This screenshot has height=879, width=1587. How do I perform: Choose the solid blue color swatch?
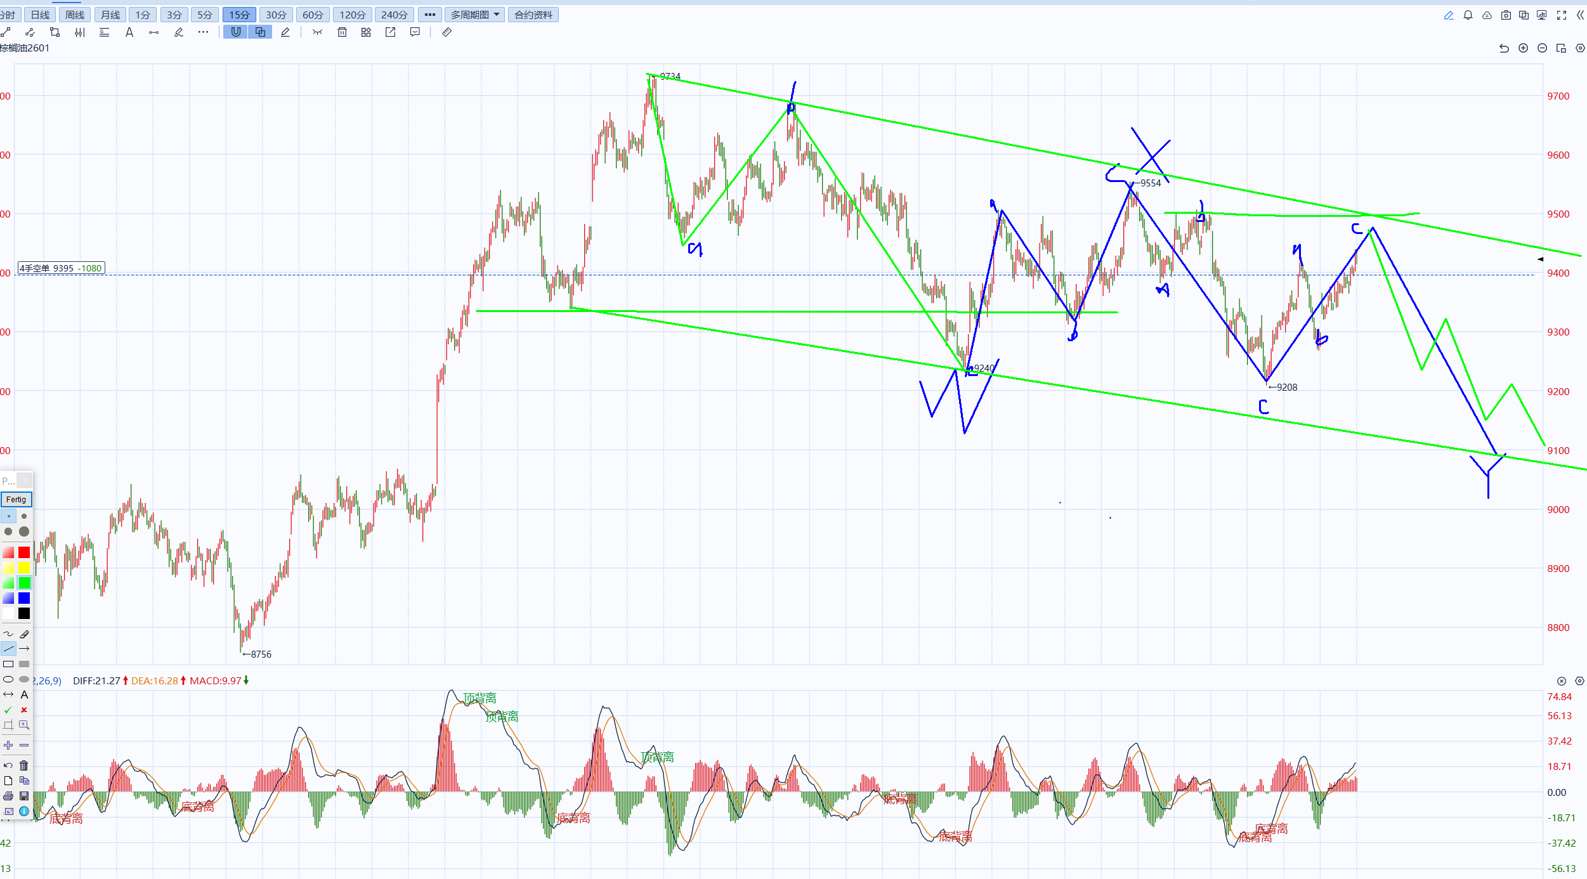point(24,598)
